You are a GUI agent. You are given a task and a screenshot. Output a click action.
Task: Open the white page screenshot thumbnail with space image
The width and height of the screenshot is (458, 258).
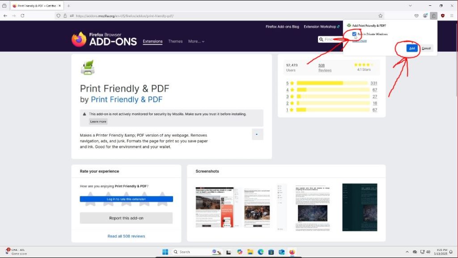[312, 207]
